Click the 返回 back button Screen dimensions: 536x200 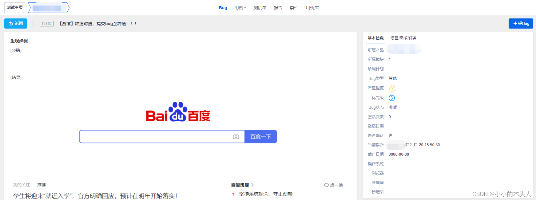pyautogui.click(x=16, y=23)
